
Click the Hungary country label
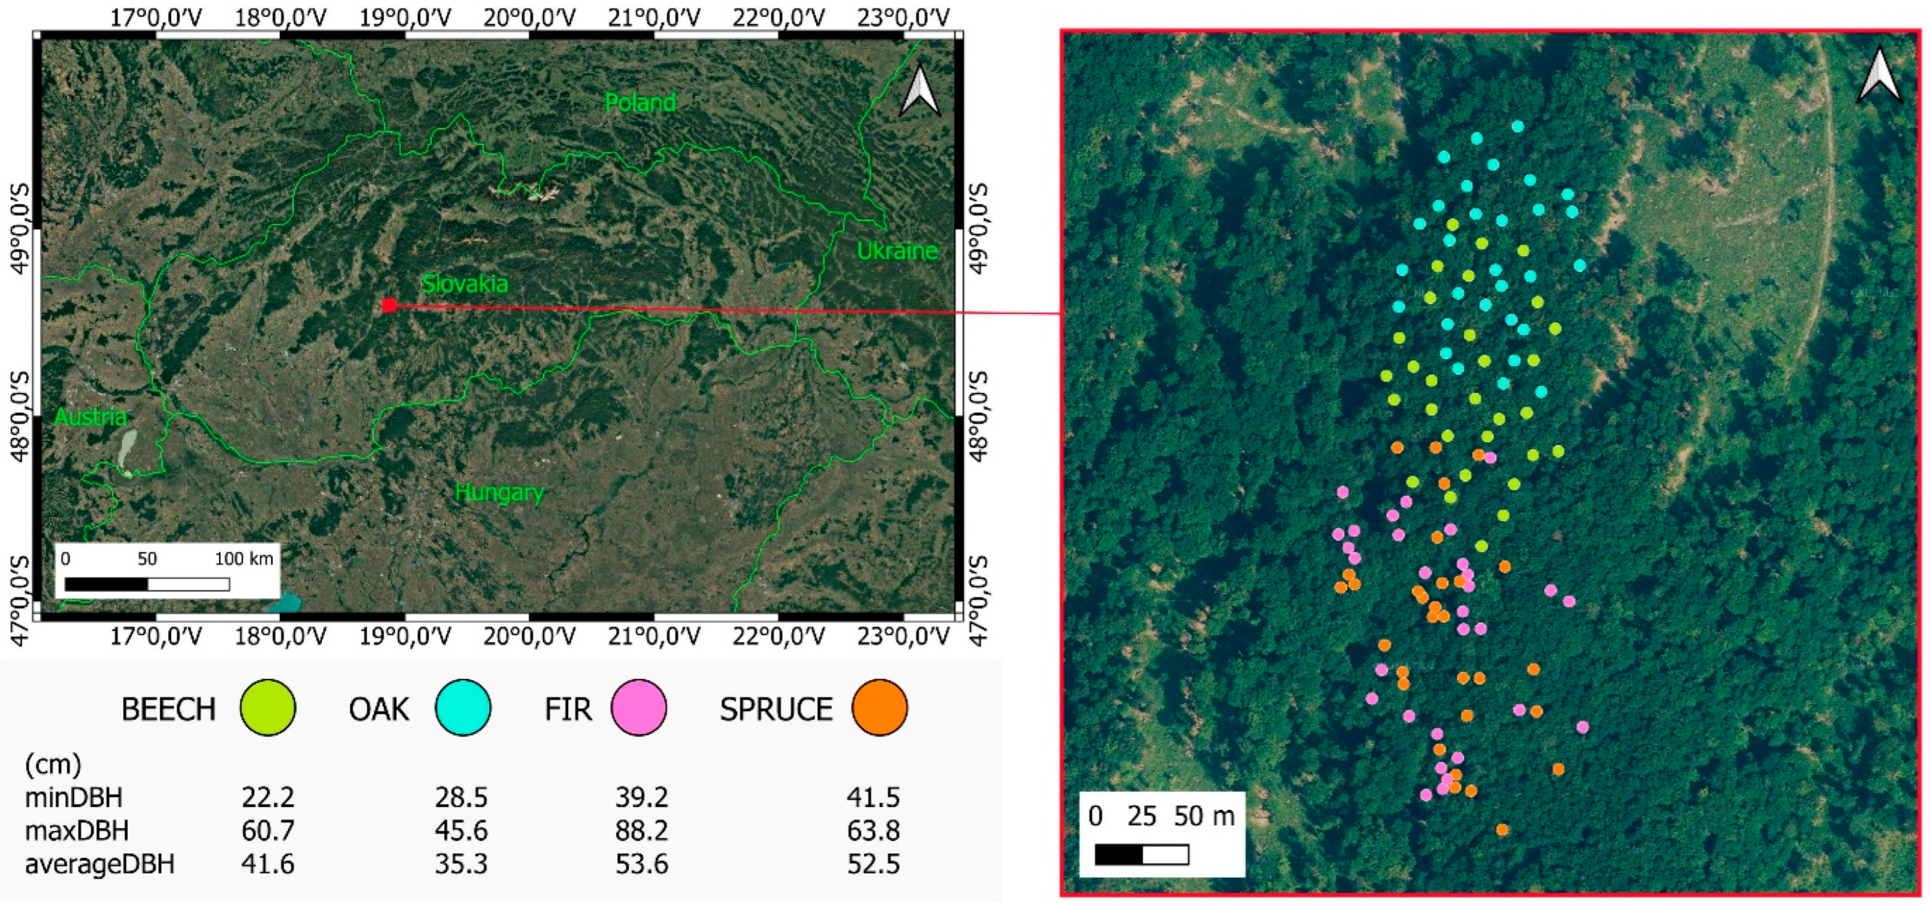500,492
